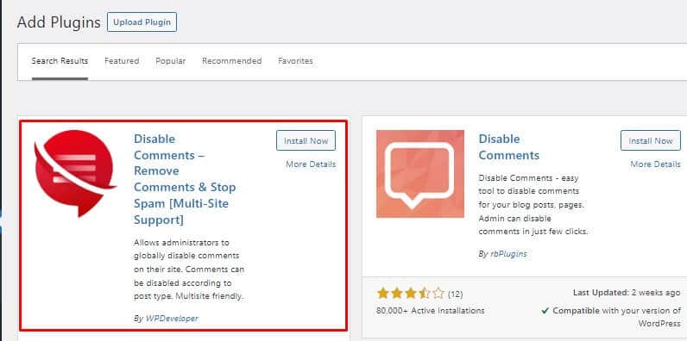687x341 pixels.
Task: Open More Details for WPDeveloper plugin
Action: 311,164
